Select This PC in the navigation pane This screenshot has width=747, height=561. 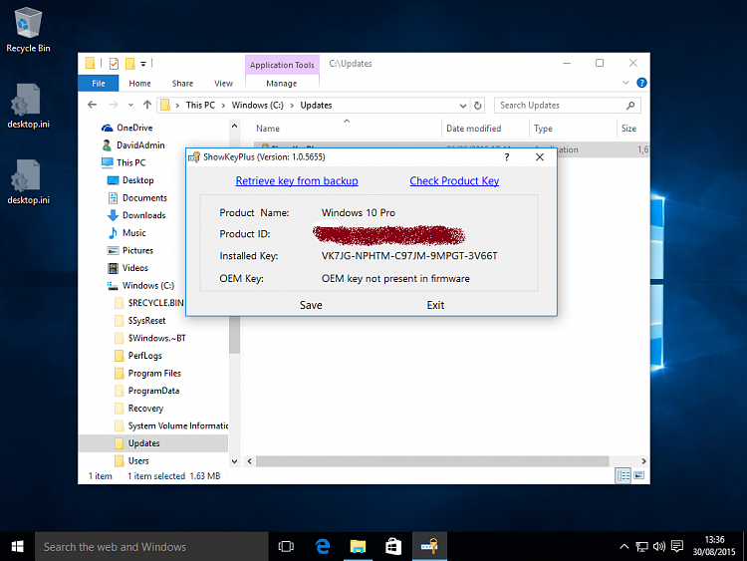[x=124, y=162]
